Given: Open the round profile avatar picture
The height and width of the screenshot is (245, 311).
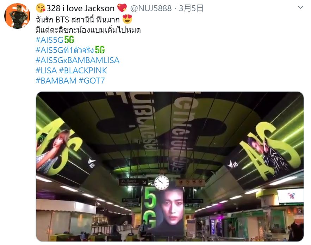Looking at the screenshot, I should tap(17, 16).
